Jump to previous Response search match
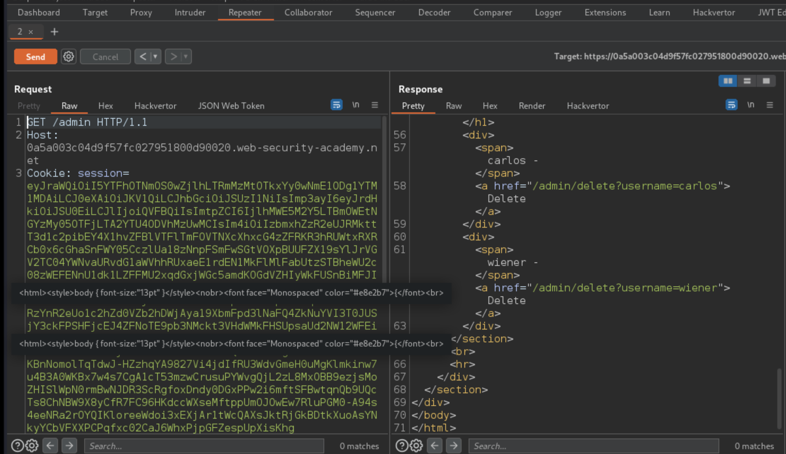Viewport: 786px width, 454px height. [435, 446]
